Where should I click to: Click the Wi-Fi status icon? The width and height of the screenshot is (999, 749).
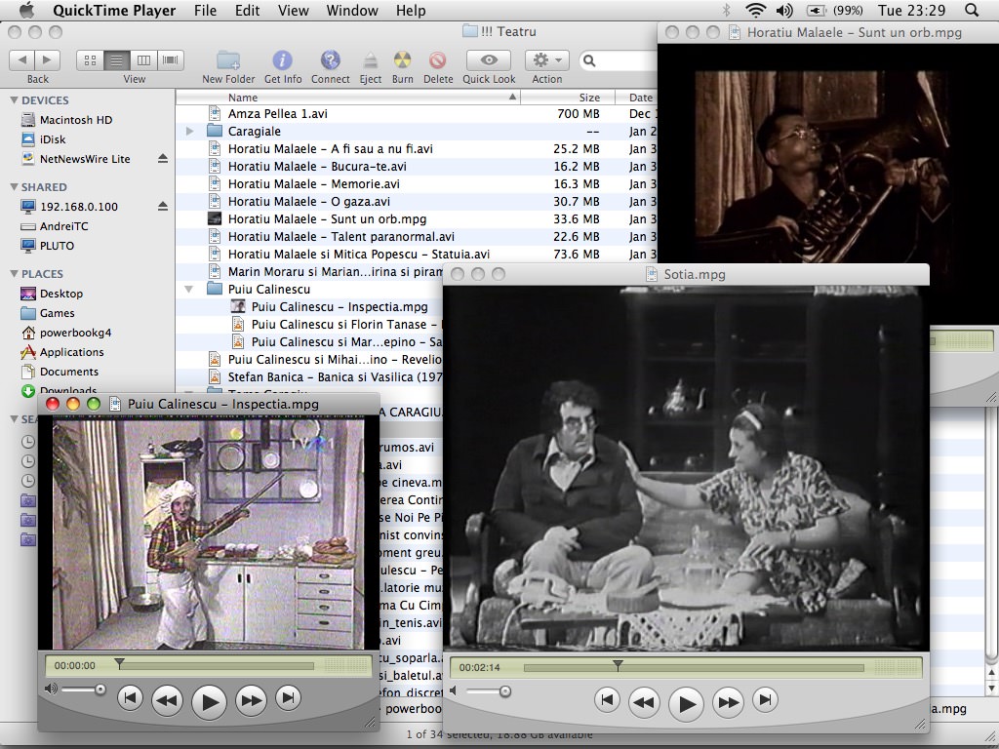point(756,10)
